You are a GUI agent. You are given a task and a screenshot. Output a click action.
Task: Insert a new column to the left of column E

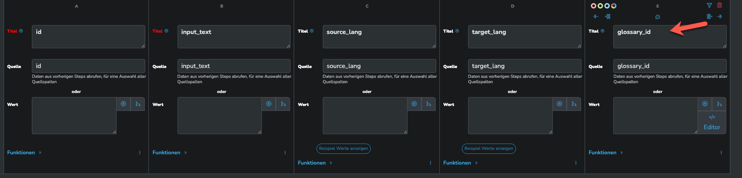click(x=607, y=17)
